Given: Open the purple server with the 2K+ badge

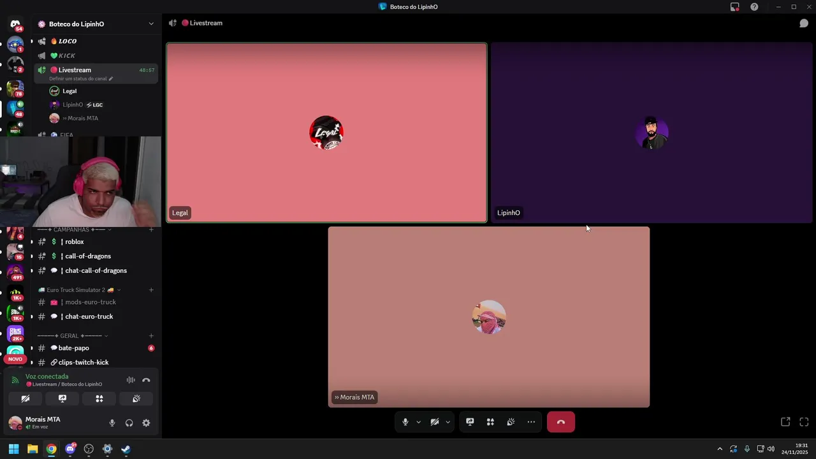Looking at the screenshot, I should pos(15,333).
